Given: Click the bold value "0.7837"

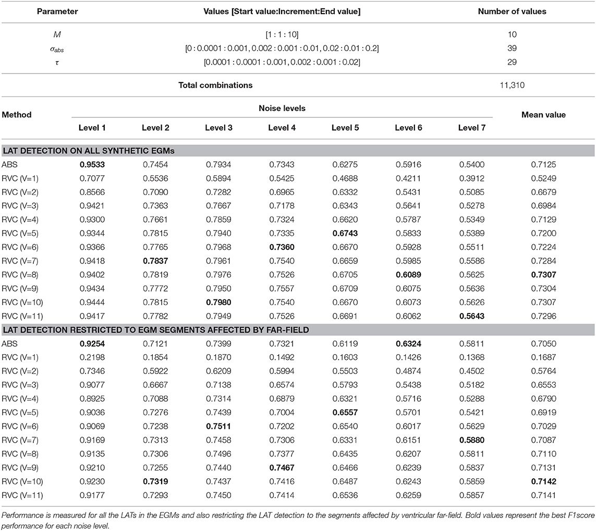Looking at the screenshot, I should [155, 261].
